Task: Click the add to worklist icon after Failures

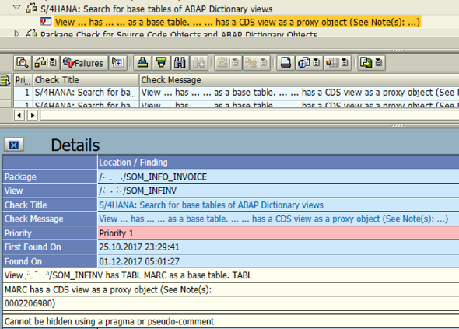Action: [118, 63]
